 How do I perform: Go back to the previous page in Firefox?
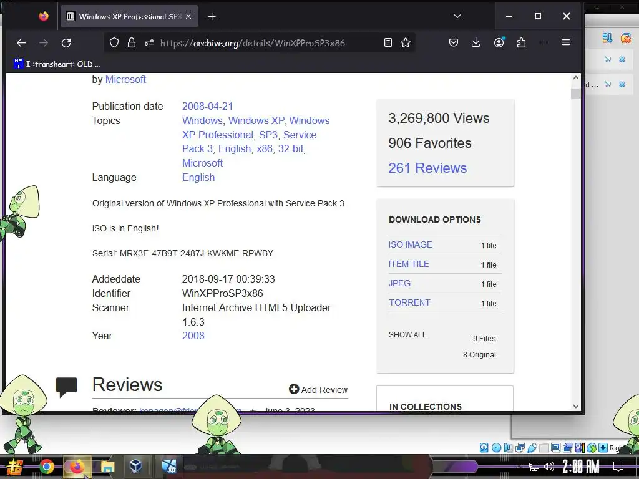(x=21, y=43)
